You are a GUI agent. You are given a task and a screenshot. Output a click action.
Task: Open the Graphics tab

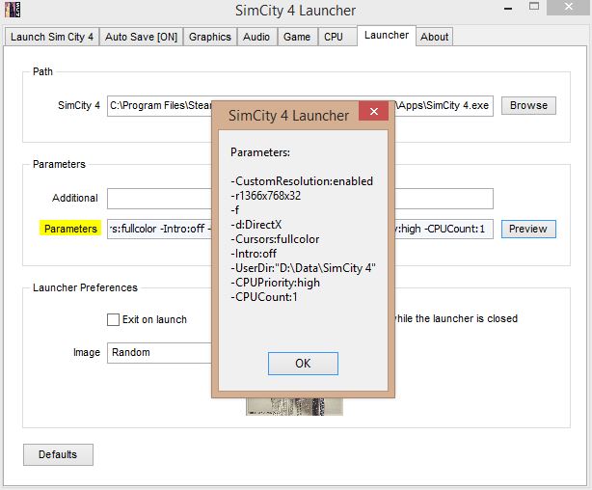click(210, 37)
